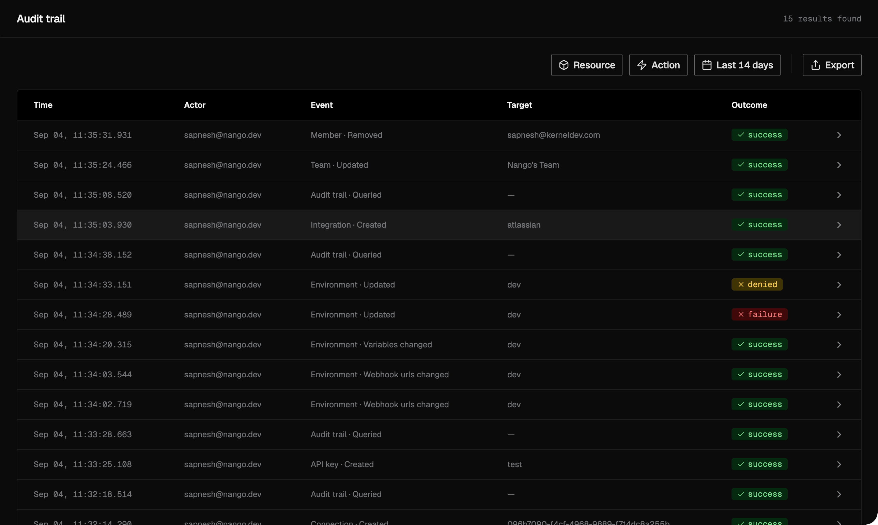Click the Target column header
878x525 pixels.
(519, 105)
